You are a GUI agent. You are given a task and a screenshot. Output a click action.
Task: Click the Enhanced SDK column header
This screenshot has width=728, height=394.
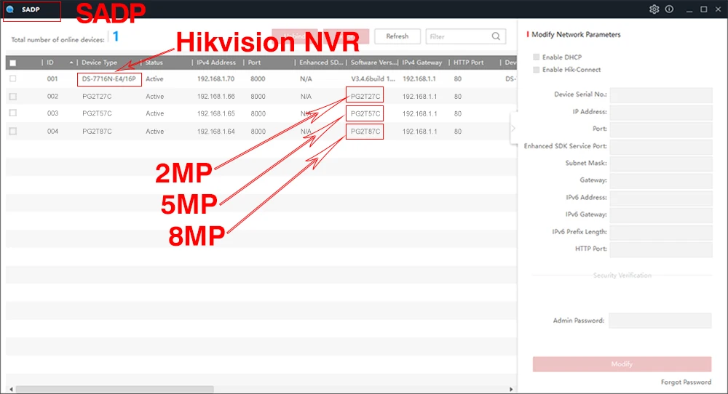pyautogui.click(x=321, y=63)
